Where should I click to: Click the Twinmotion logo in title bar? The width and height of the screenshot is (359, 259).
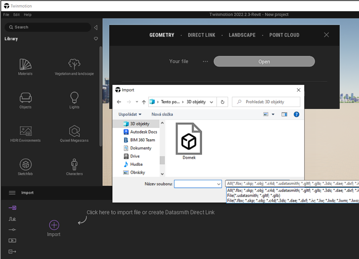(x=6, y=6)
